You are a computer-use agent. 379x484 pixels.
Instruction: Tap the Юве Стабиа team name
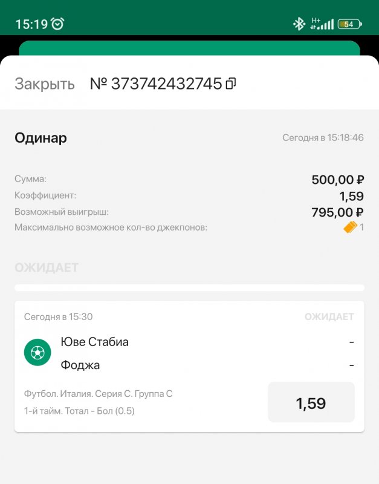[94, 342]
